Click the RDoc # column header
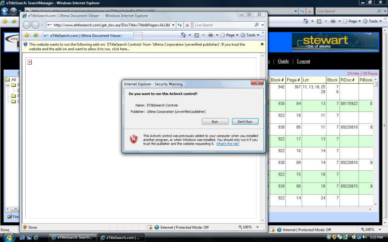This screenshot has height=242, width=388. (349, 80)
